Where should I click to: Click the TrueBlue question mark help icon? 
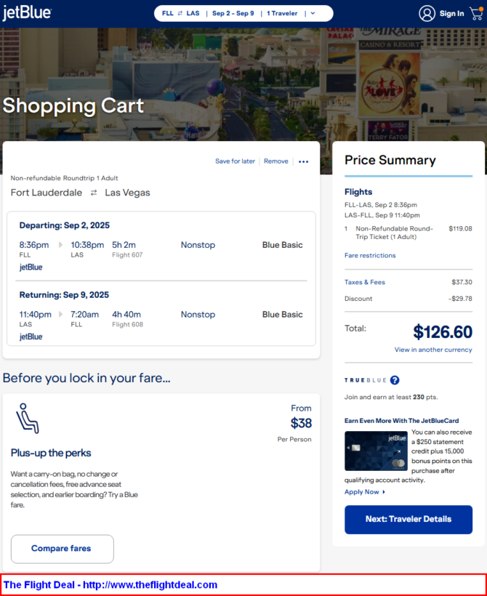pos(395,380)
